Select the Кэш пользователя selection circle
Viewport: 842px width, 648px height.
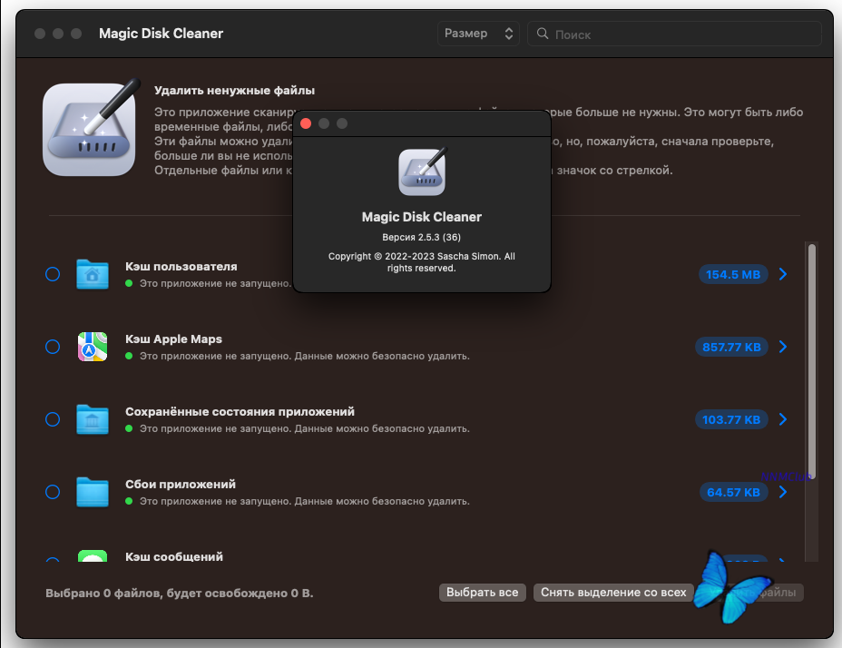tap(52, 274)
